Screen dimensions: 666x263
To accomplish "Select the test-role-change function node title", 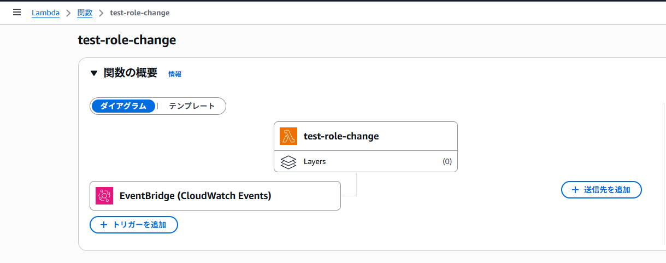I will click(341, 136).
